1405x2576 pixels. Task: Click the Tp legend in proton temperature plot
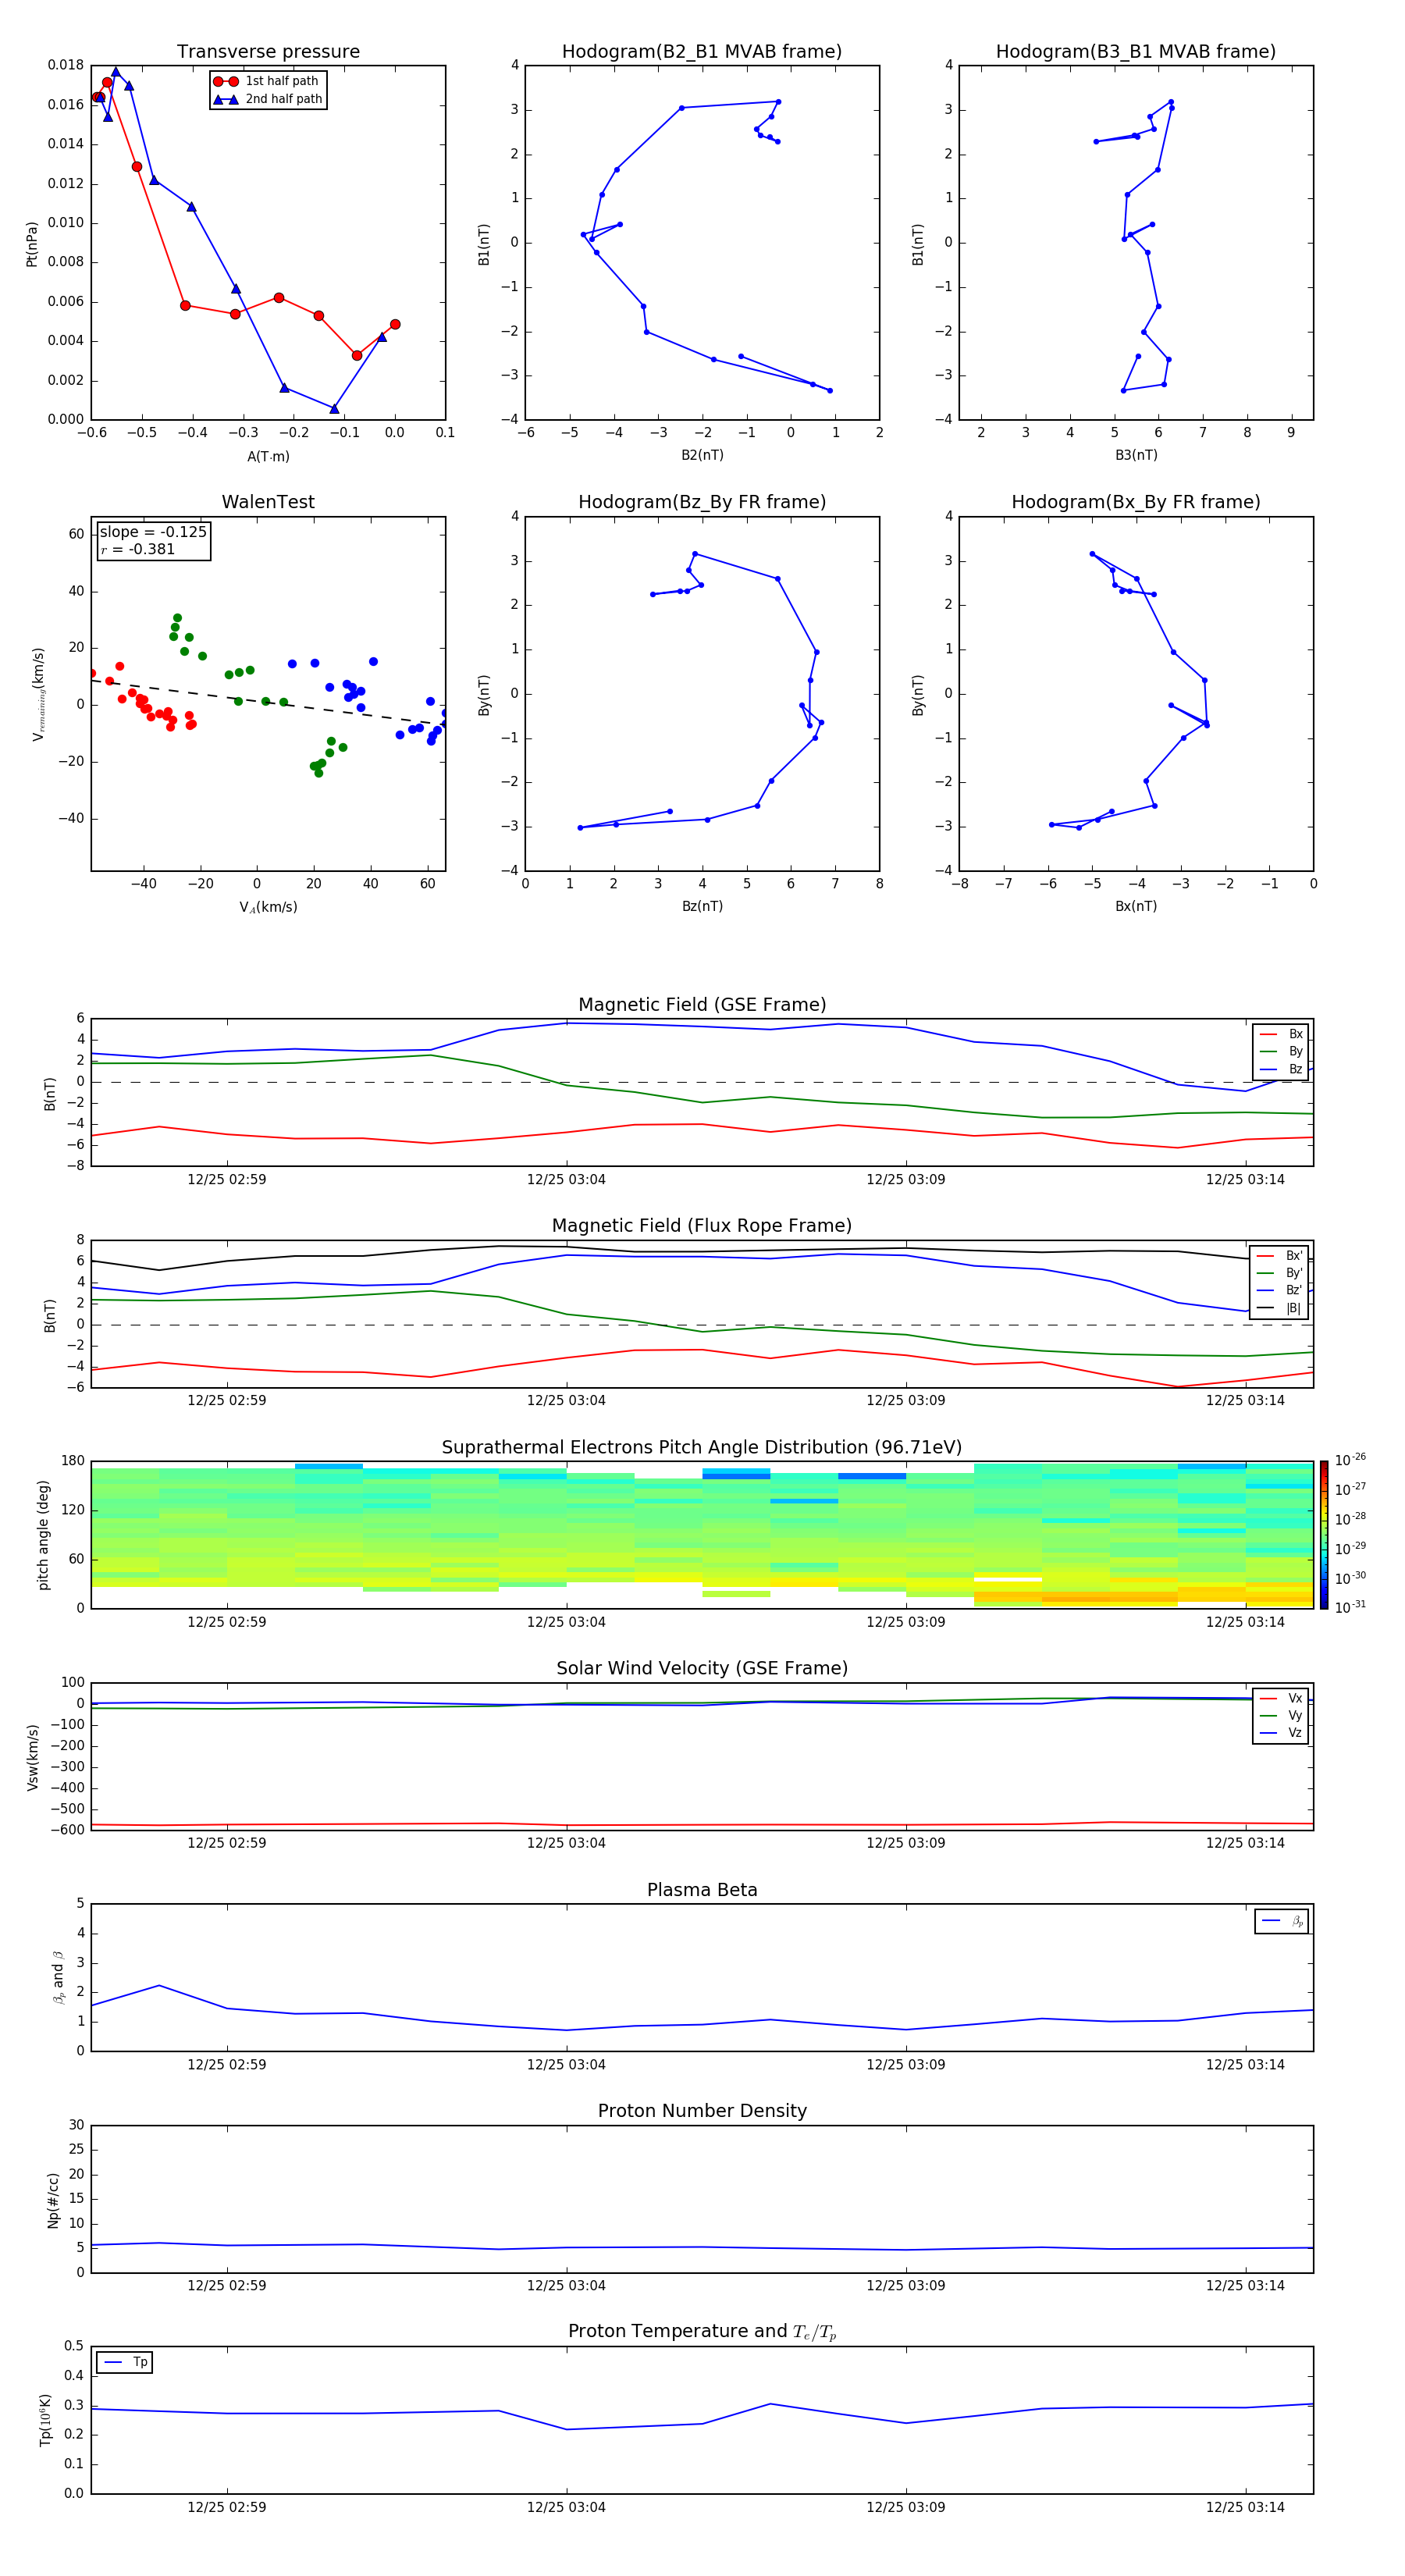point(124,2362)
